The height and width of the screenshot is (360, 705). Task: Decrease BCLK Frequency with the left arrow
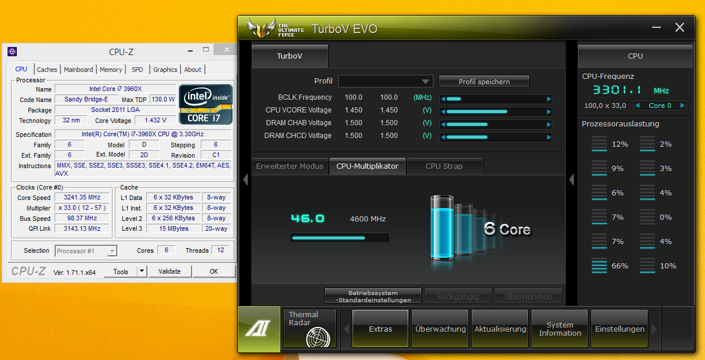click(x=443, y=99)
